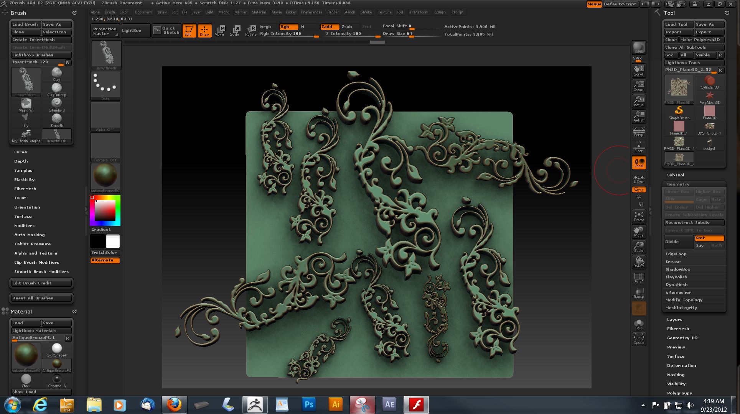Open Illustrator from the taskbar
Image resolution: width=740 pixels, height=414 pixels.
pos(336,405)
